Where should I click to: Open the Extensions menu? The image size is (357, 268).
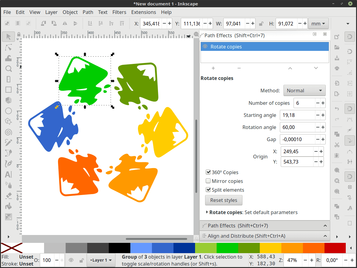click(x=143, y=12)
